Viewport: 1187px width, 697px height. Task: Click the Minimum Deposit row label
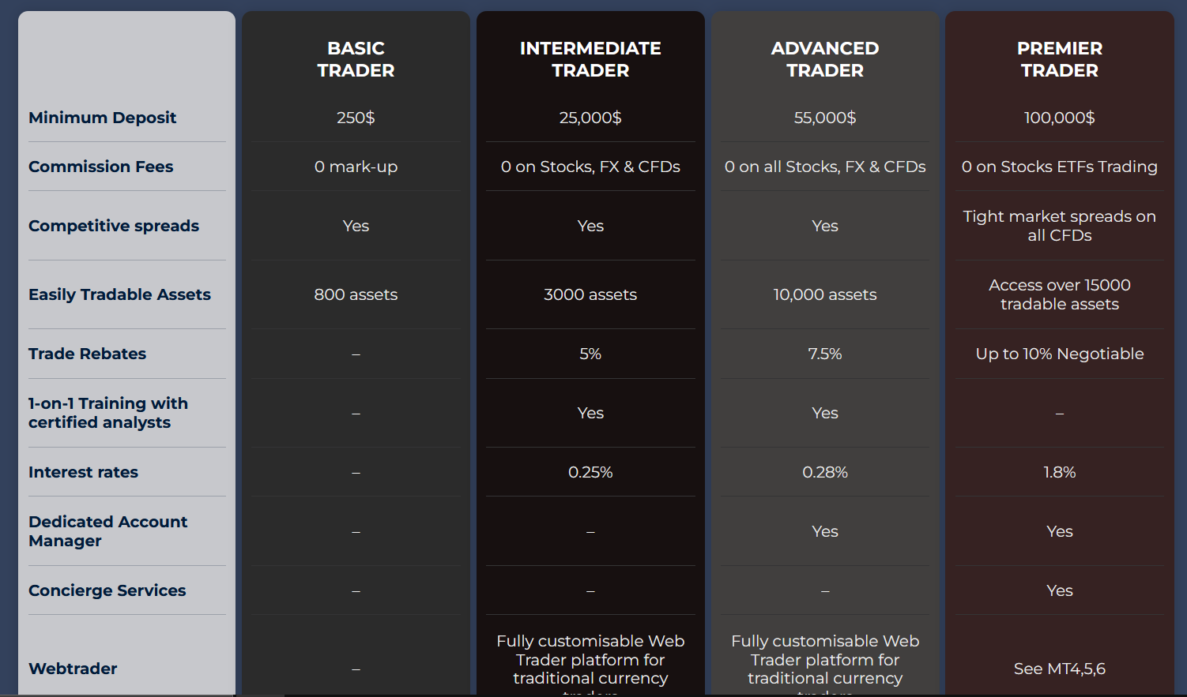pyautogui.click(x=102, y=118)
